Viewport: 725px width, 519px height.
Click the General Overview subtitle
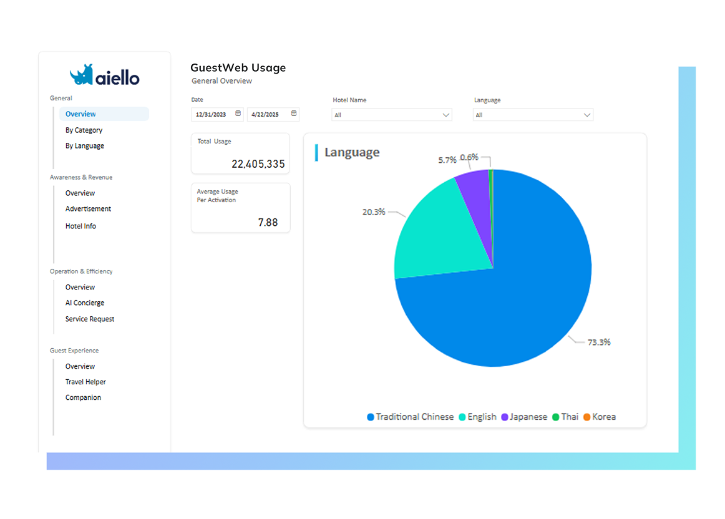(222, 81)
